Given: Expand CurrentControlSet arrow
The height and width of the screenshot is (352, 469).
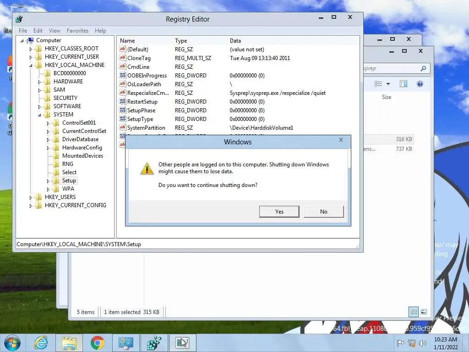Looking at the screenshot, I should click(48, 132).
